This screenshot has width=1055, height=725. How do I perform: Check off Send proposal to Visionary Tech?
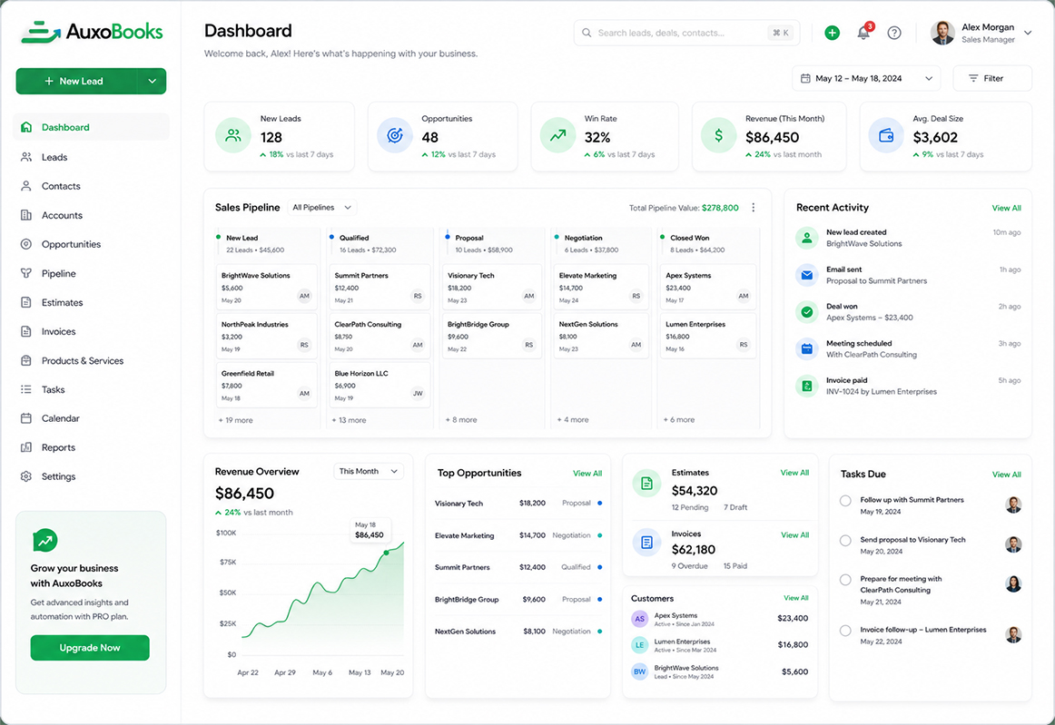[x=846, y=540]
